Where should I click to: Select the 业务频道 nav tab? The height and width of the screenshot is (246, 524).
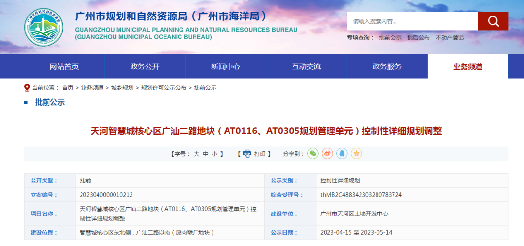pos(468,66)
